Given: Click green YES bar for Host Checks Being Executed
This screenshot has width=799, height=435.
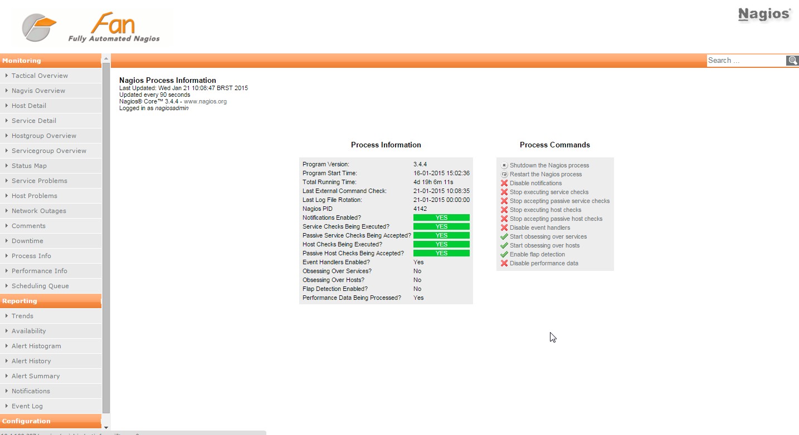Looking at the screenshot, I should coord(441,244).
